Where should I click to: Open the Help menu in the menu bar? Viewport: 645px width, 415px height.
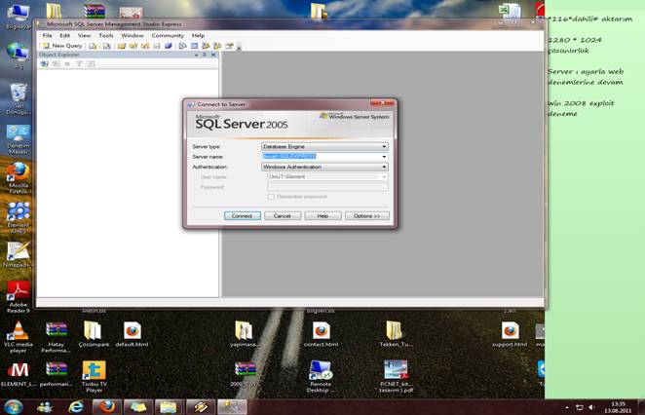click(x=198, y=35)
